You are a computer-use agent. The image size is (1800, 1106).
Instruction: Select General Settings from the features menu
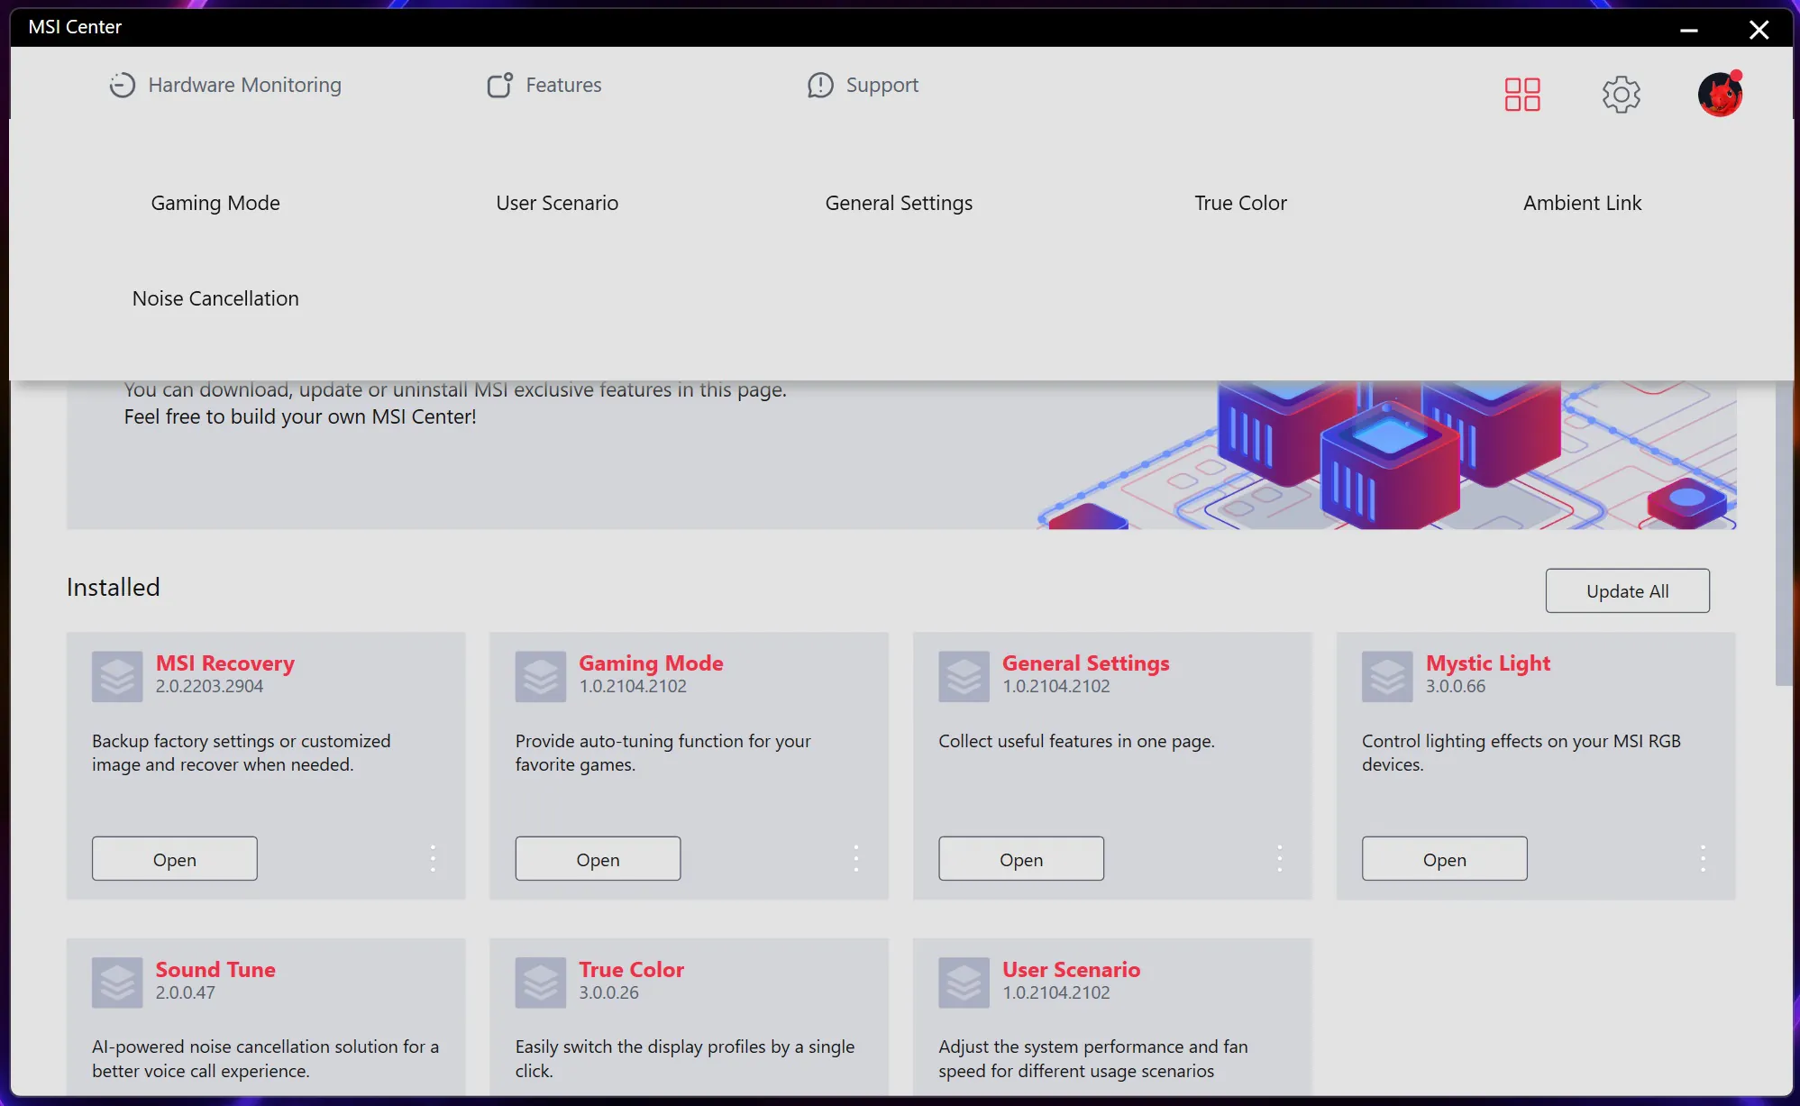tap(899, 203)
